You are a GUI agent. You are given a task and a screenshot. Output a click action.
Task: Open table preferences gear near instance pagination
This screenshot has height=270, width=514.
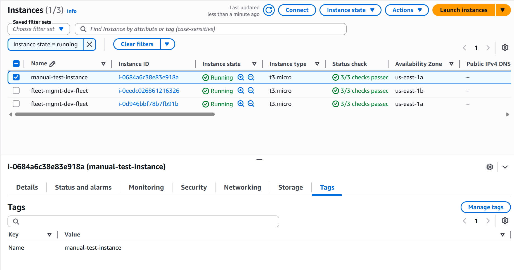[x=505, y=47]
